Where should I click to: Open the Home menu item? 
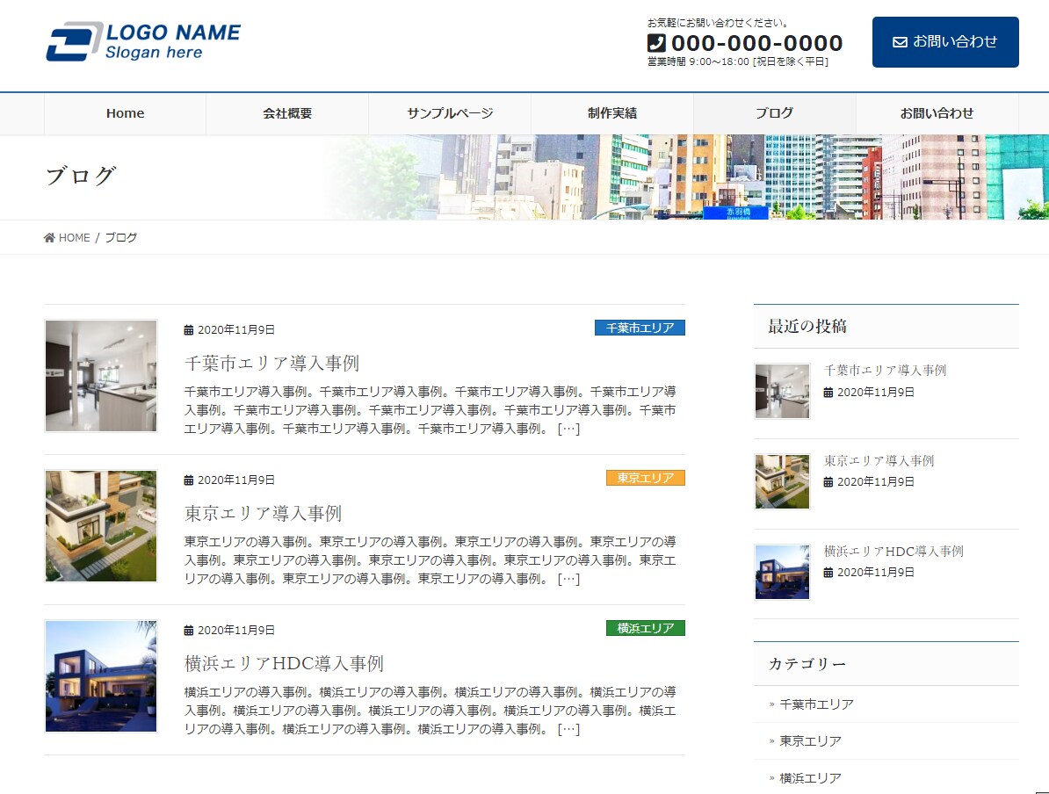[x=125, y=113]
